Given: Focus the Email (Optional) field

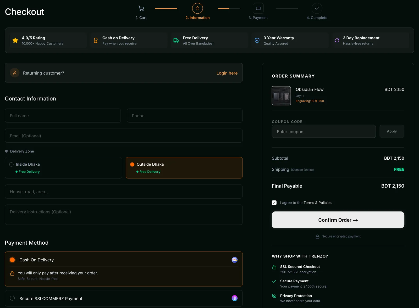Looking at the screenshot, I should click(x=124, y=136).
